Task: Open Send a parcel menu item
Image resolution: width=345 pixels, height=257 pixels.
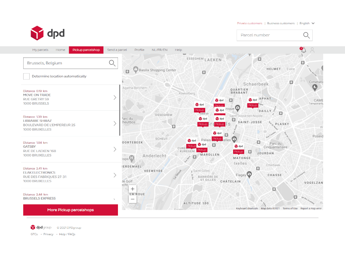Action: 117,50
